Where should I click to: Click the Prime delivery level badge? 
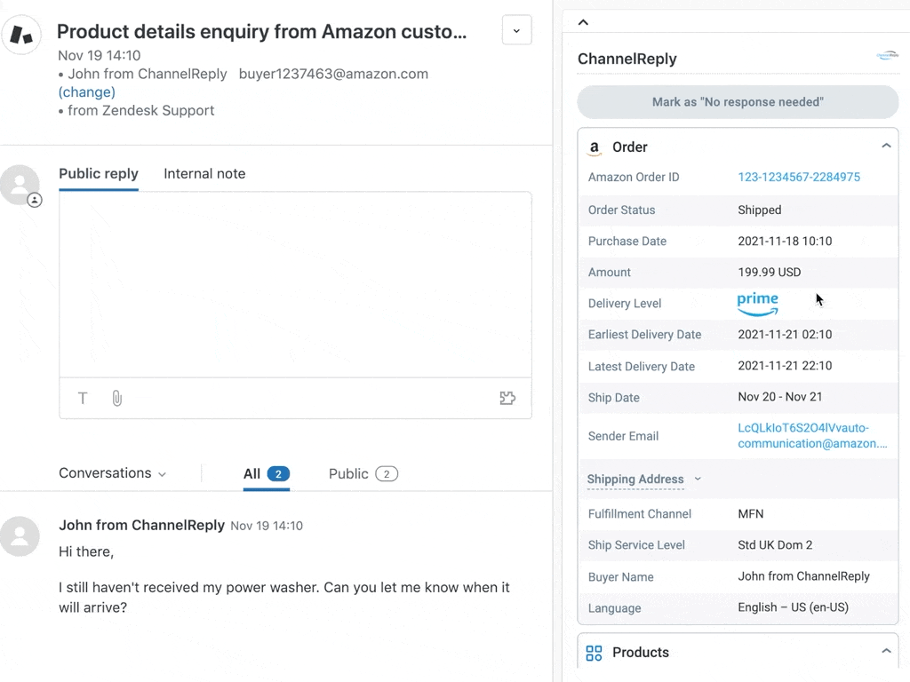(x=757, y=304)
